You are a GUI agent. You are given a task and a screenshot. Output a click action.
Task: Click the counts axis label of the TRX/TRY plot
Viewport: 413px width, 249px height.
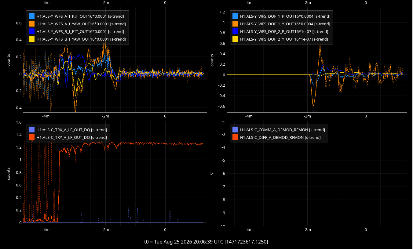9,173
